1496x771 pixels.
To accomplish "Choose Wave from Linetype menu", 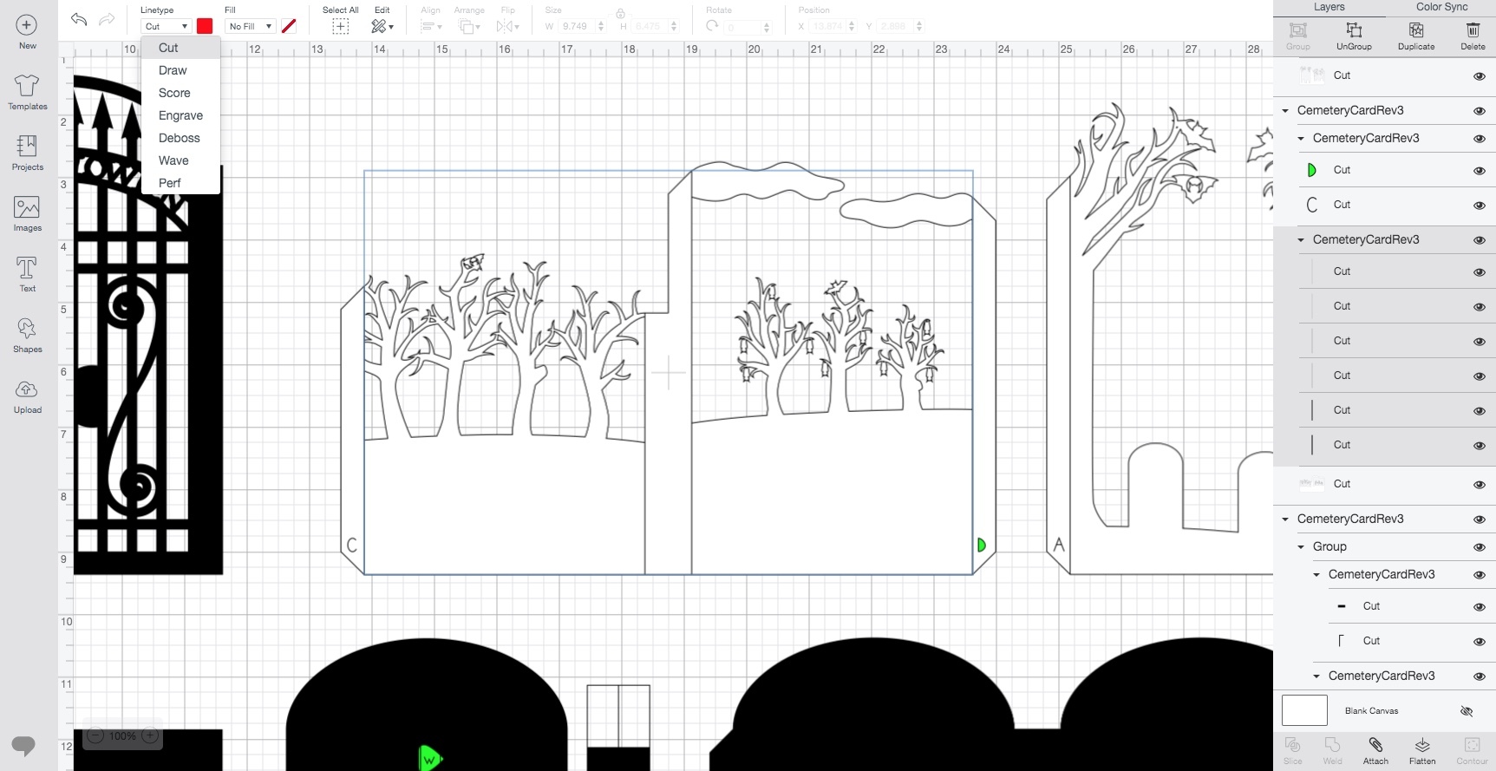I will click(x=180, y=160).
